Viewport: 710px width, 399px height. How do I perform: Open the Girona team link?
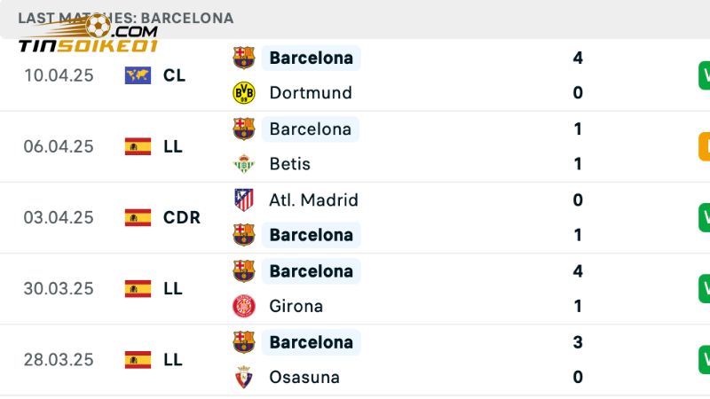click(x=296, y=306)
